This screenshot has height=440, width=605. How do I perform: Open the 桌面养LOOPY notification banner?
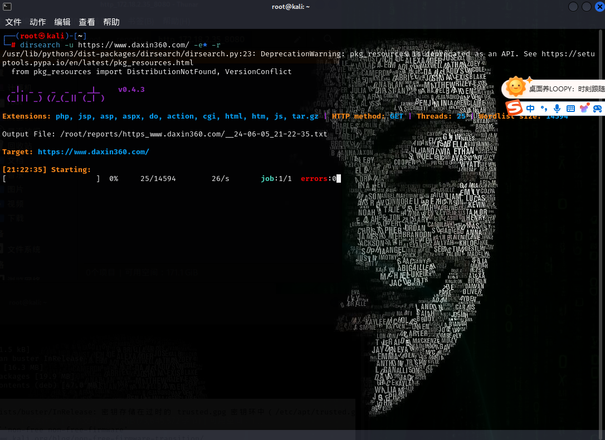click(x=553, y=89)
